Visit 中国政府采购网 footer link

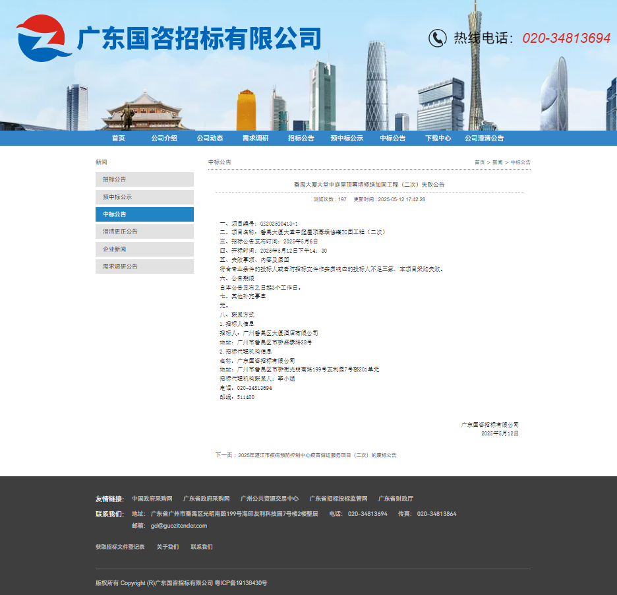152,499
